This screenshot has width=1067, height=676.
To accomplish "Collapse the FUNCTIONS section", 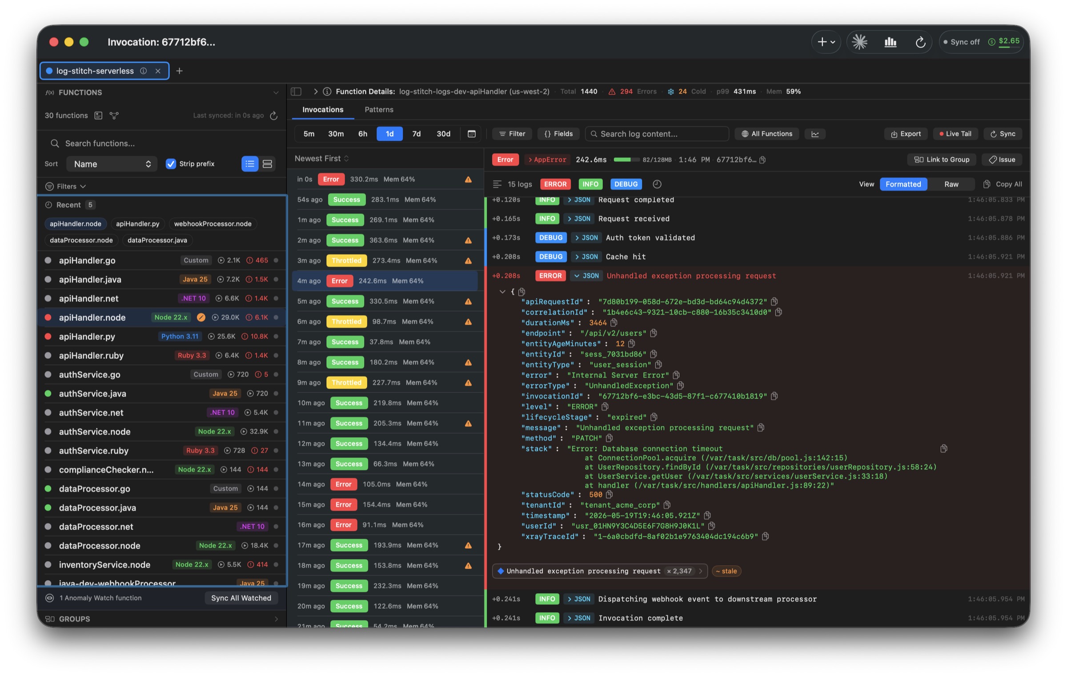I will click(x=276, y=92).
